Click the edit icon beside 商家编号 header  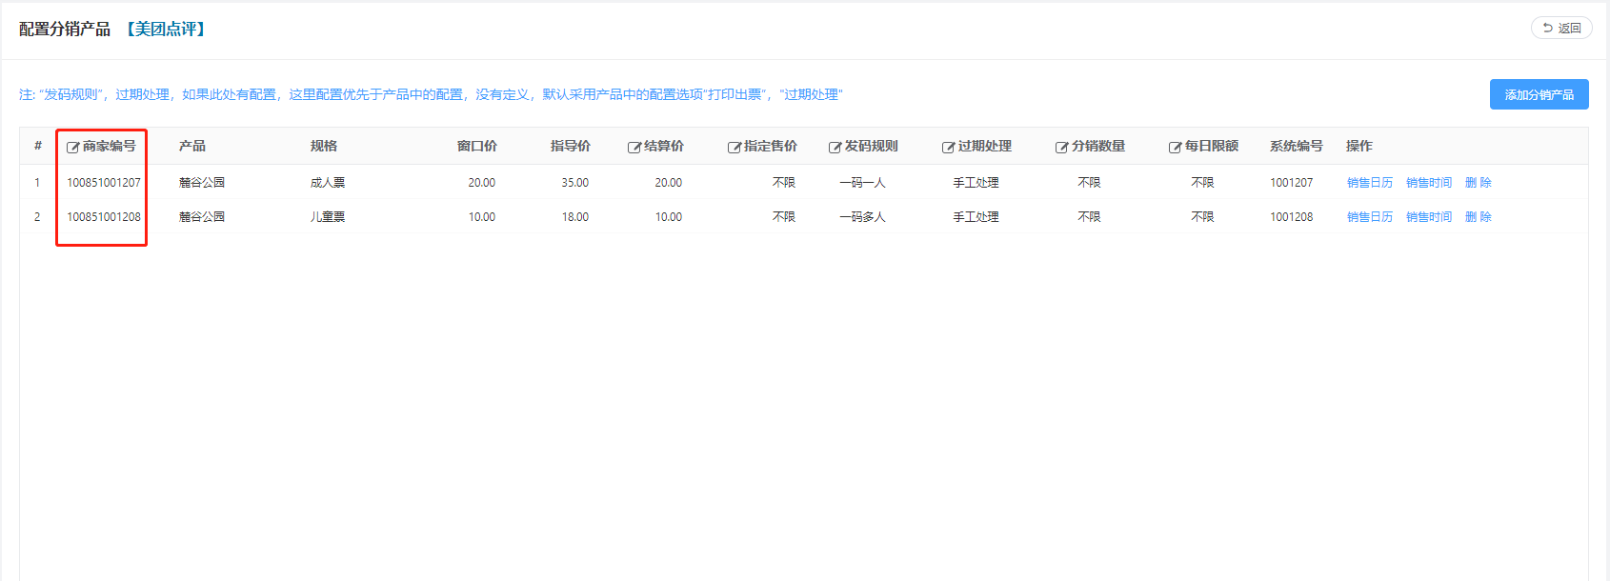click(72, 147)
